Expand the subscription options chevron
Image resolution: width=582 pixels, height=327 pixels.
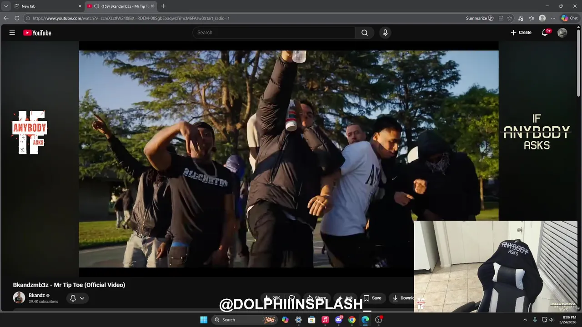(82, 298)
